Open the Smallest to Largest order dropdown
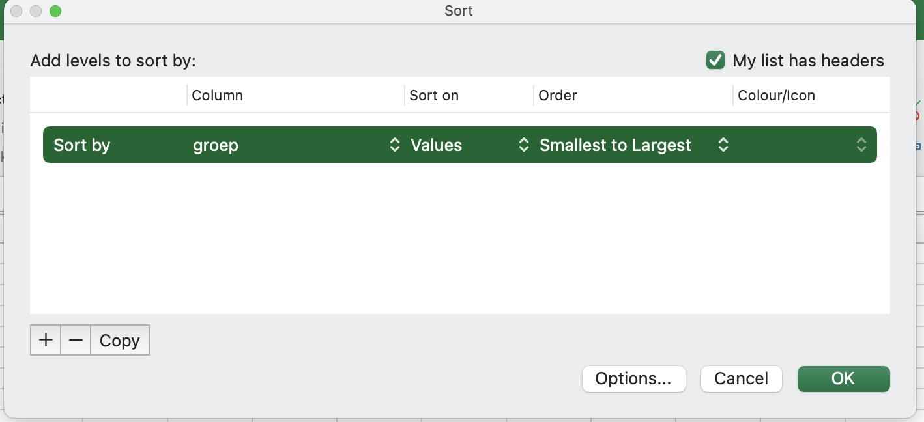Viewport: 924px width, 422px height. point(626,145)
